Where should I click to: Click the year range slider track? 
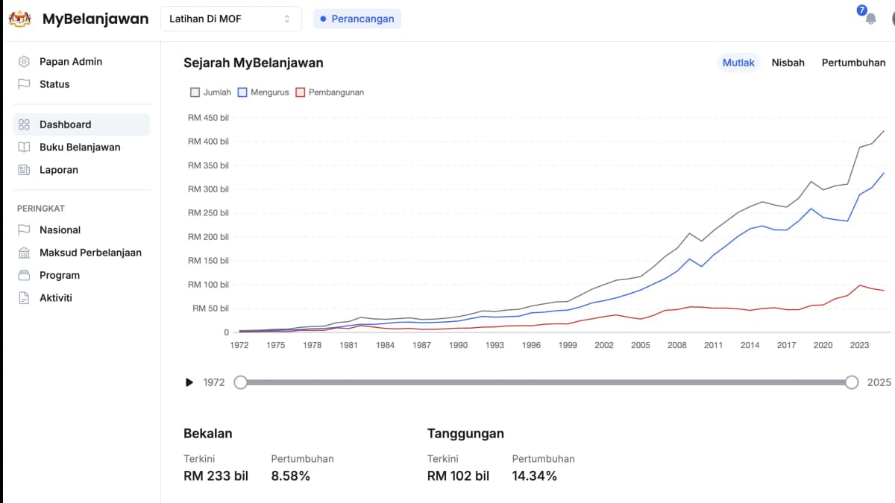click(546, 382)
